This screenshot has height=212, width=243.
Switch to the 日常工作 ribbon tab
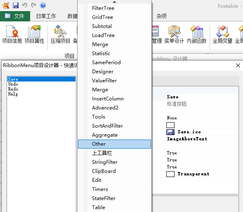(46, 16)
